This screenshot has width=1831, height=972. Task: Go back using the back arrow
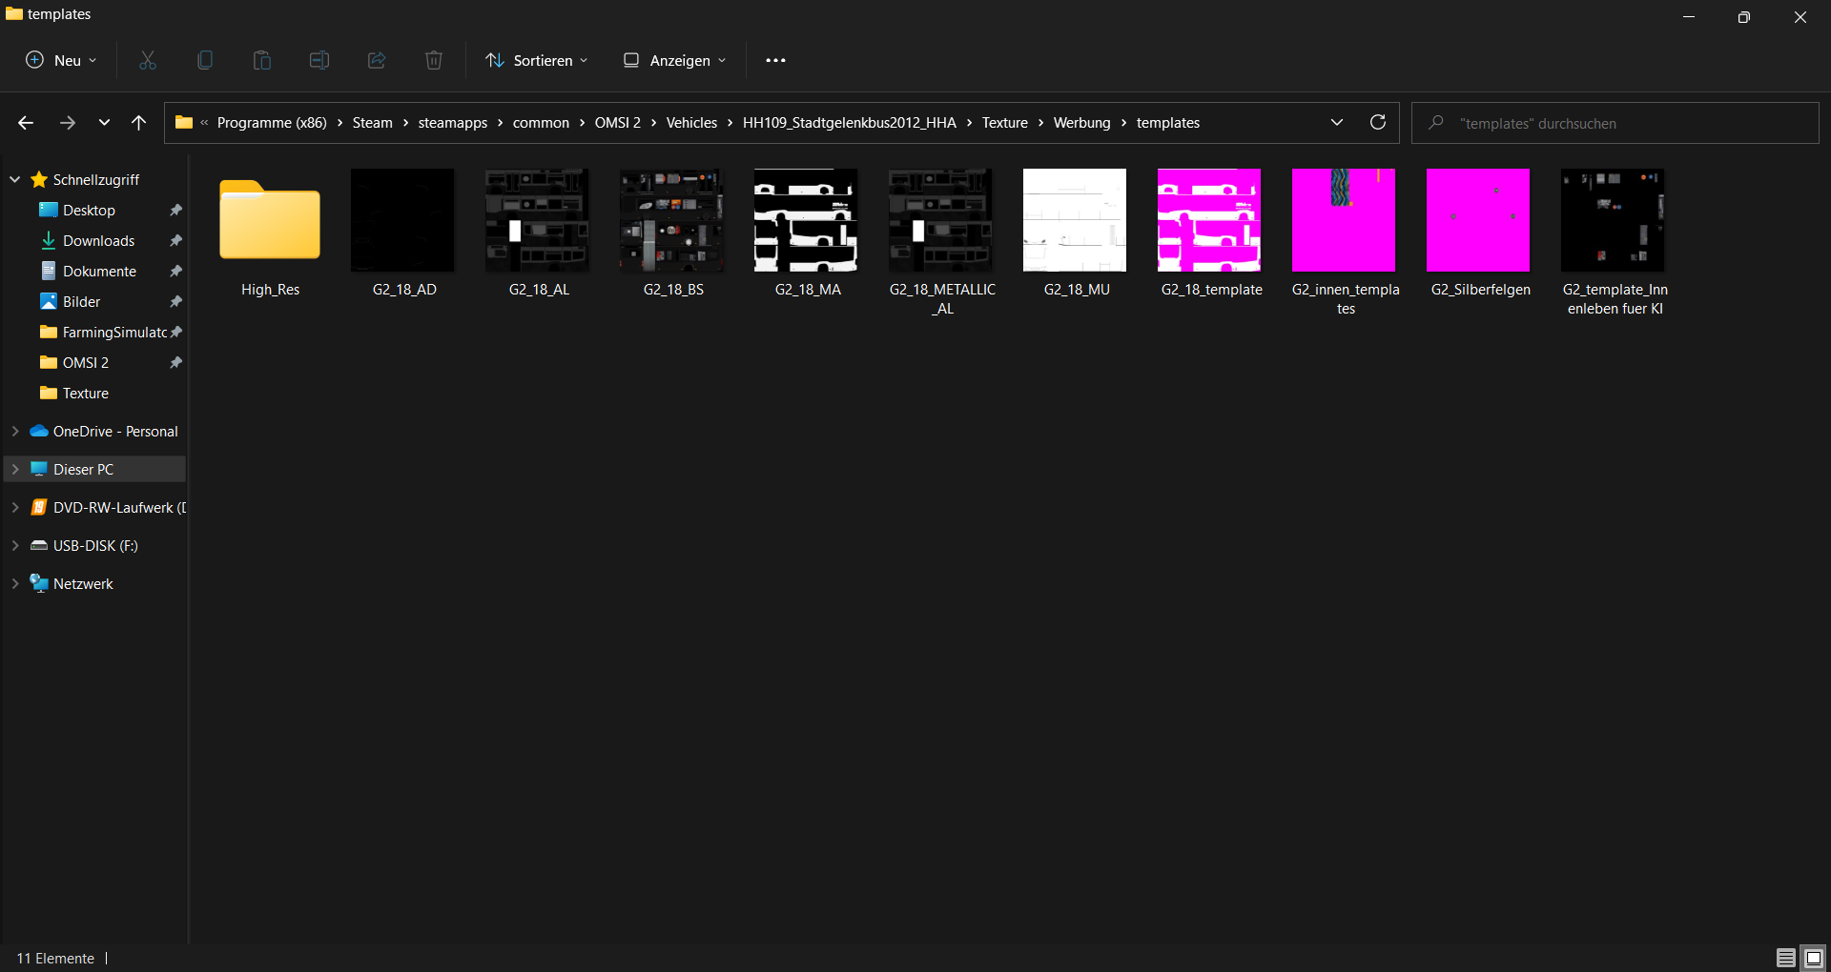tap(26, 122)
